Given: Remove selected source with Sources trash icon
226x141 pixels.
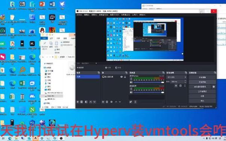Looking at the screenshot, I should [107, 102].
